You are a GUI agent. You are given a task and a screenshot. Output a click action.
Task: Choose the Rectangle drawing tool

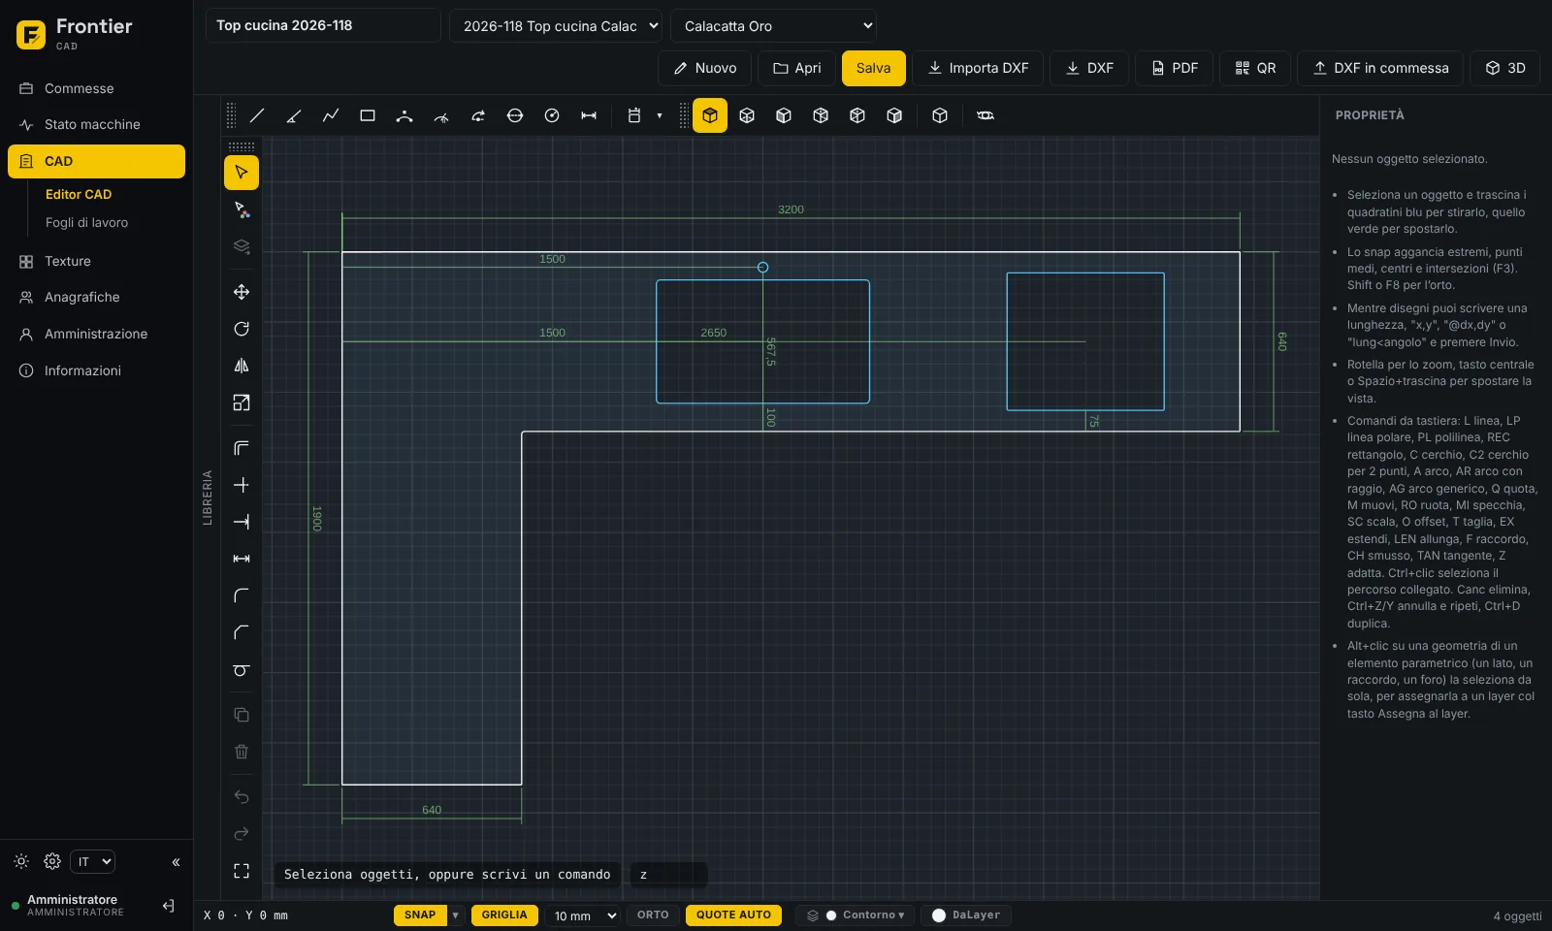pyautogui.click(x=368, y=115)
